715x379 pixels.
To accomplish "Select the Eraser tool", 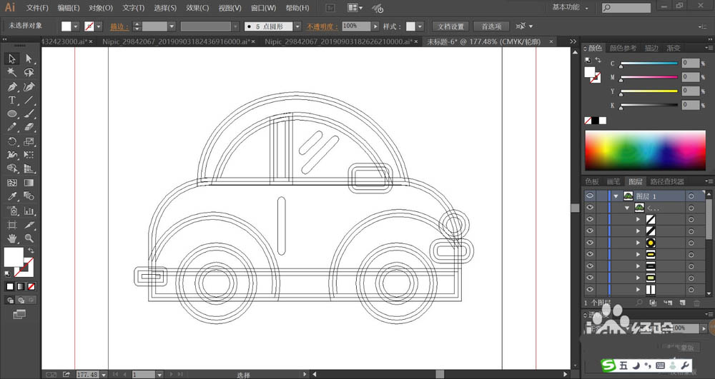I will (29, 127).
